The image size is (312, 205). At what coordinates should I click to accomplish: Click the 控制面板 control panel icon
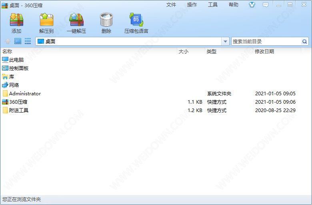tap(5, 68)
